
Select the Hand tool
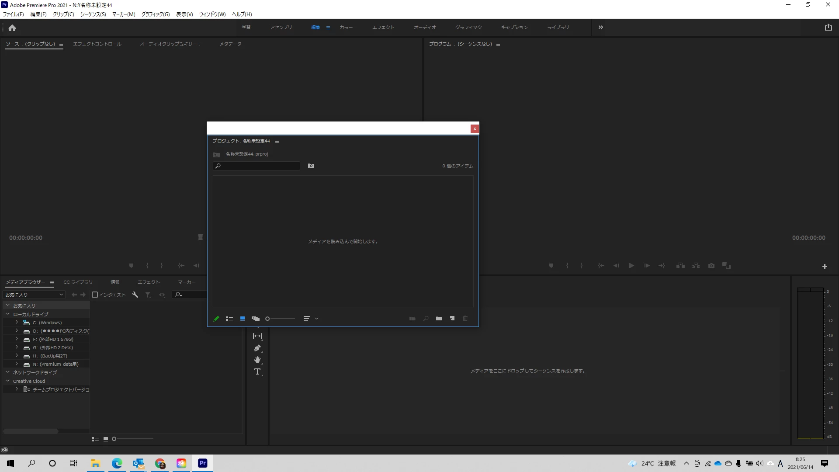click(x=257, y=360)
